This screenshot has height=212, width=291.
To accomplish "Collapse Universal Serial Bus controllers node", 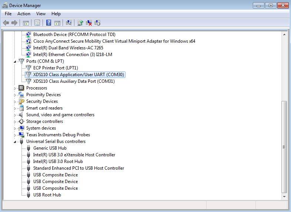I will point(15,142).
